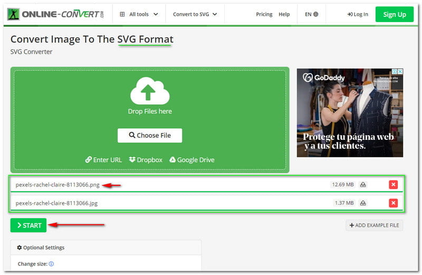Delete the JPG file with red X
The height and width of the screenshot is (275, 422).
click(393, 203)
